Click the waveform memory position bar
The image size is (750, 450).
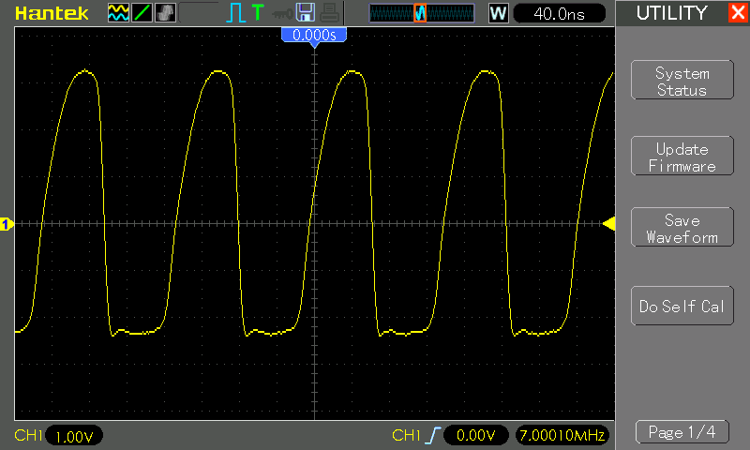[x=421, y=13]
